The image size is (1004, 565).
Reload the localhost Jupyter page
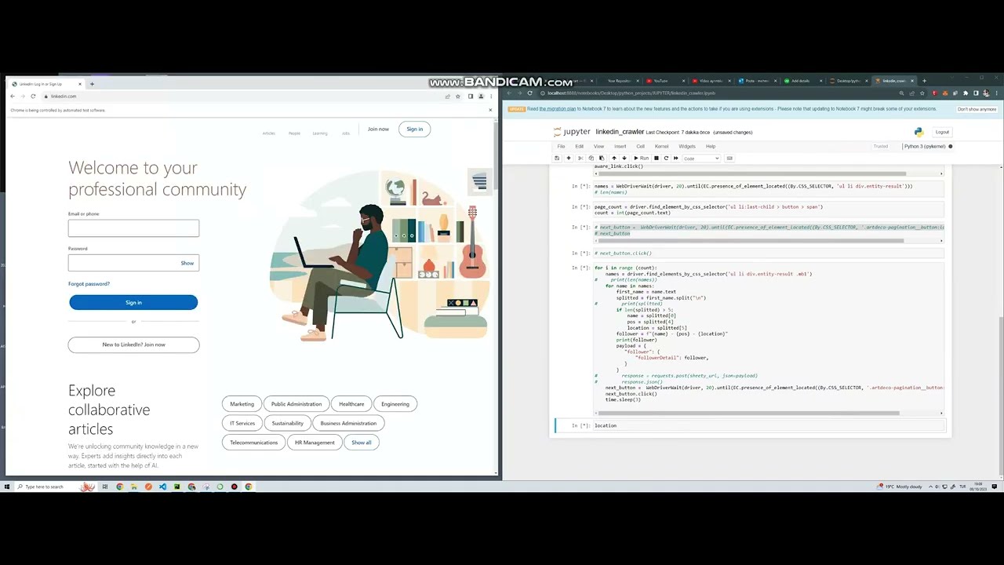[x=529, y=93]
